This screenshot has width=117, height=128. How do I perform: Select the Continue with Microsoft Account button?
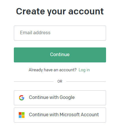pos(60,115)
